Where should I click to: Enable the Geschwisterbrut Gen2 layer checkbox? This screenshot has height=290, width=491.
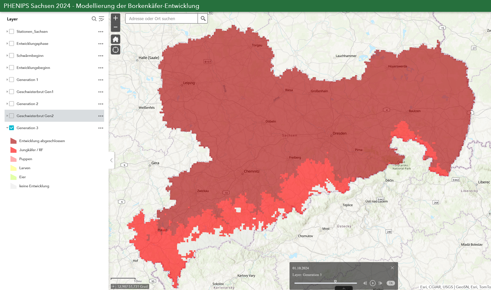click(x=11, y=116)
